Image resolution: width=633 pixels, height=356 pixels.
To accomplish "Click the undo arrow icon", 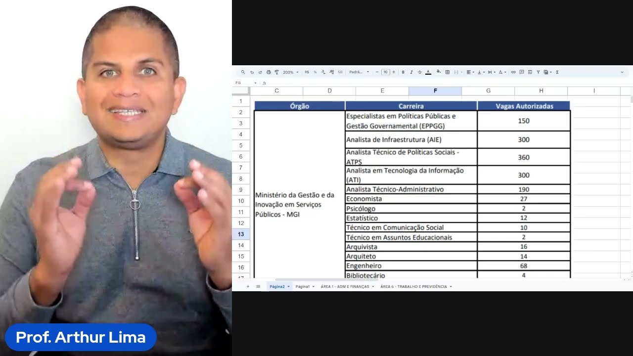I will [x=252, y=72].
